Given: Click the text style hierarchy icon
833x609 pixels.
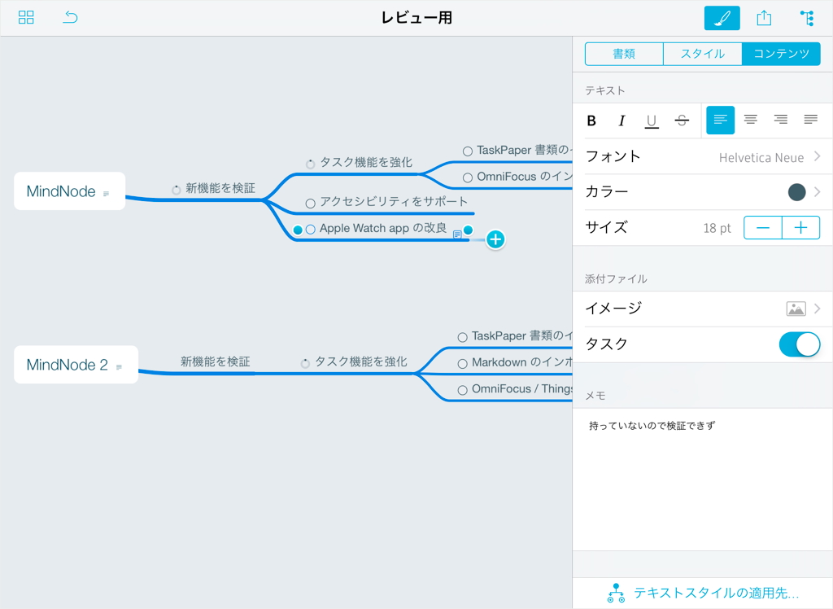Looking at the screenshot, I should (616, 593).
